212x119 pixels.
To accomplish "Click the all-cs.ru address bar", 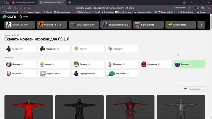I will pyautogui.click(x=28, y=8).
